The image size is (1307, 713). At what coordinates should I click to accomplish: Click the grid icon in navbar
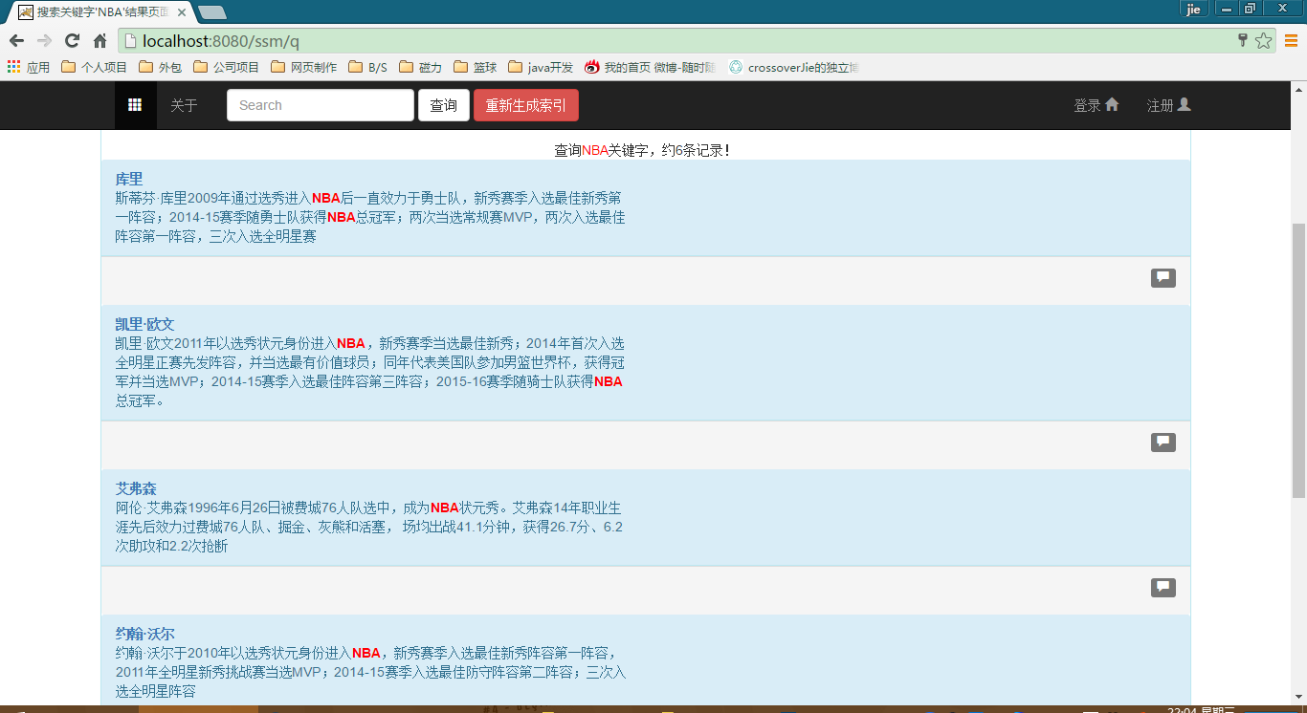pyautogui.click(x=136, y=105)
